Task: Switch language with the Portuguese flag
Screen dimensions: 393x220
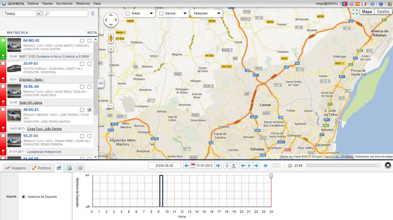Action: [x=345, y=4]
